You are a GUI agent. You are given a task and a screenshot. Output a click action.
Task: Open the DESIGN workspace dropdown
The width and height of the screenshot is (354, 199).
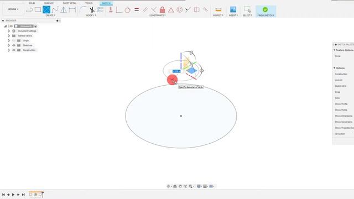point(13,9)
